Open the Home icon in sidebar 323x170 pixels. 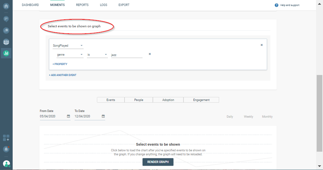point(6,6)
